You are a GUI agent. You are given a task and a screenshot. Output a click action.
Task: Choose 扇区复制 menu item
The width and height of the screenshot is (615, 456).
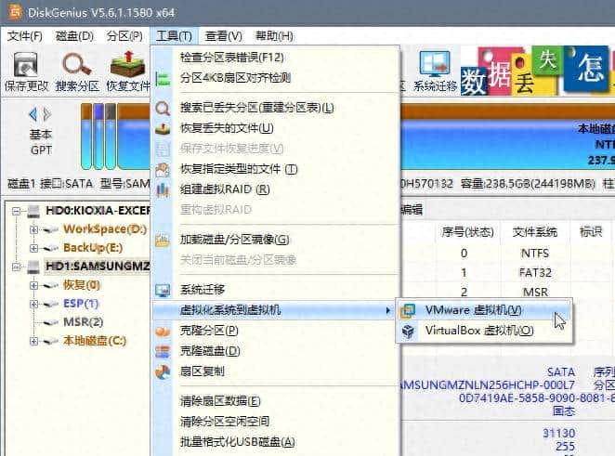tap(275, 371)
